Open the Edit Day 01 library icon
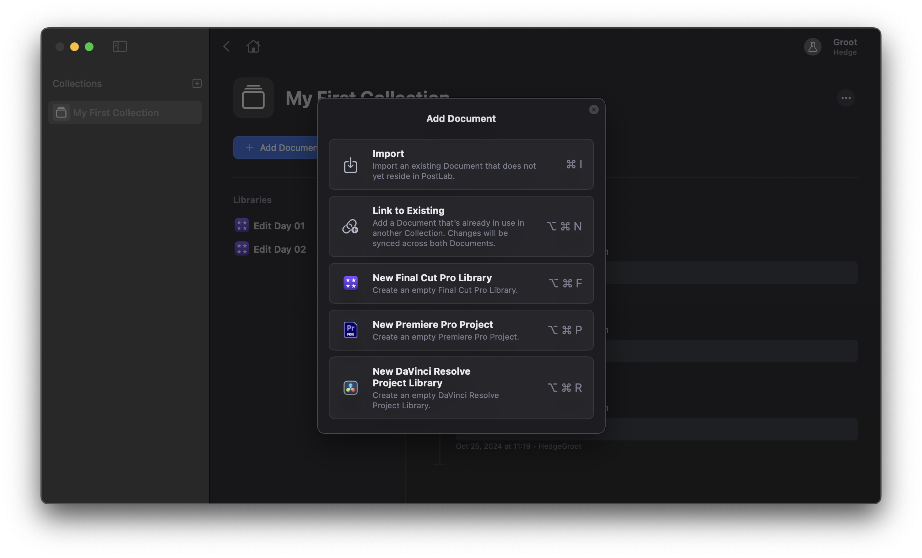 tap(242, 225)
